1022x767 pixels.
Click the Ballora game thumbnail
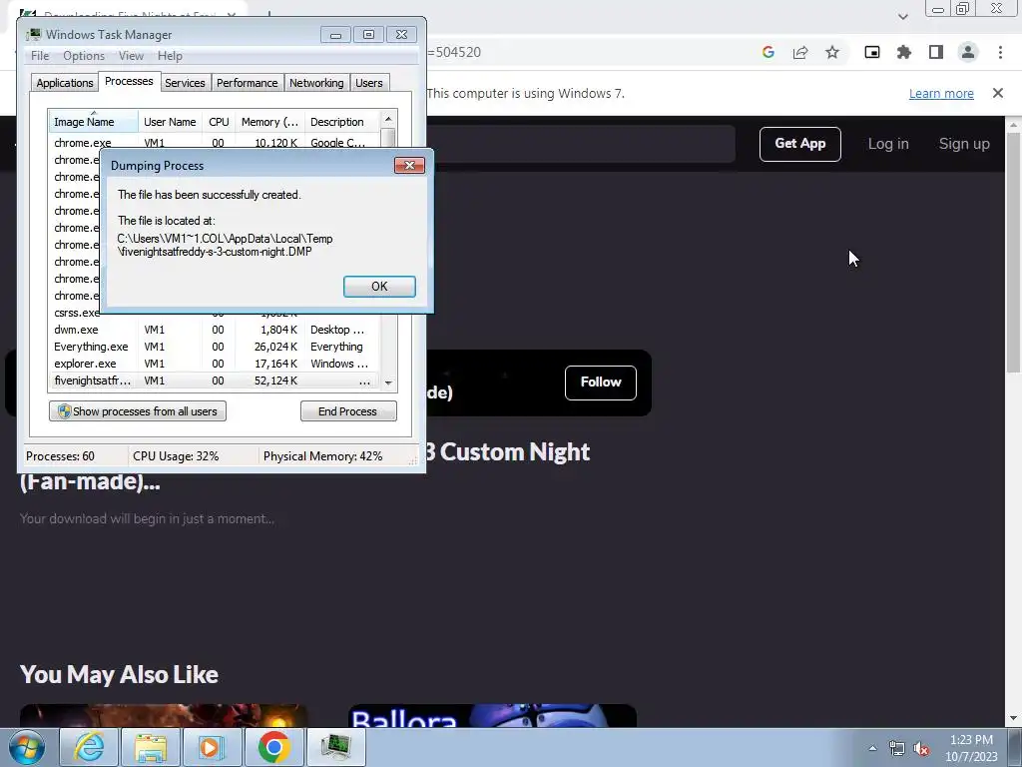pos(492,715)
